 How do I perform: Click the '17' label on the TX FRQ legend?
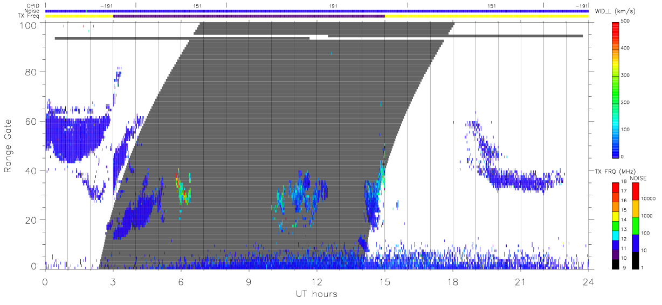[x=624, y=191]
